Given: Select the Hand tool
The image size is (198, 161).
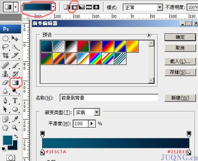Looking at the screenshot, I should click(5, 128).
